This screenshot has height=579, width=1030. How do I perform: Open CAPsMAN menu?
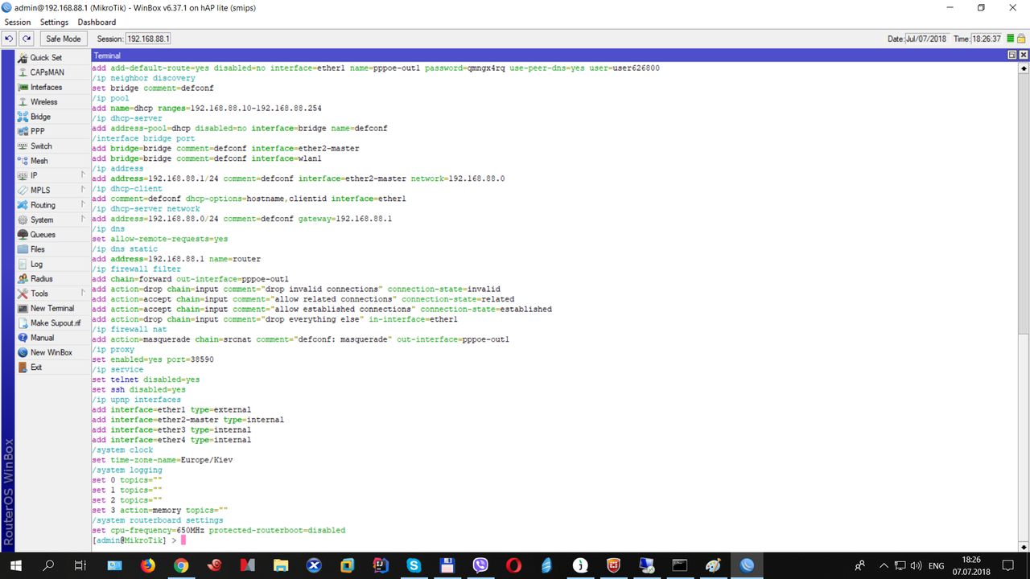47,72
